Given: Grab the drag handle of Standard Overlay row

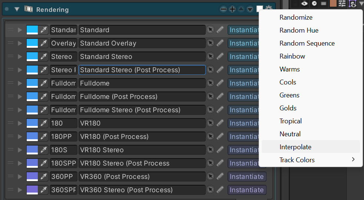Looking at the screenshot, I should click(x=10, y=43).
